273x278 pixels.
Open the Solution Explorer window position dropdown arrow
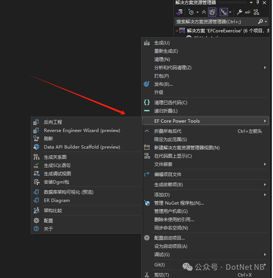click(x=251, y=3)
